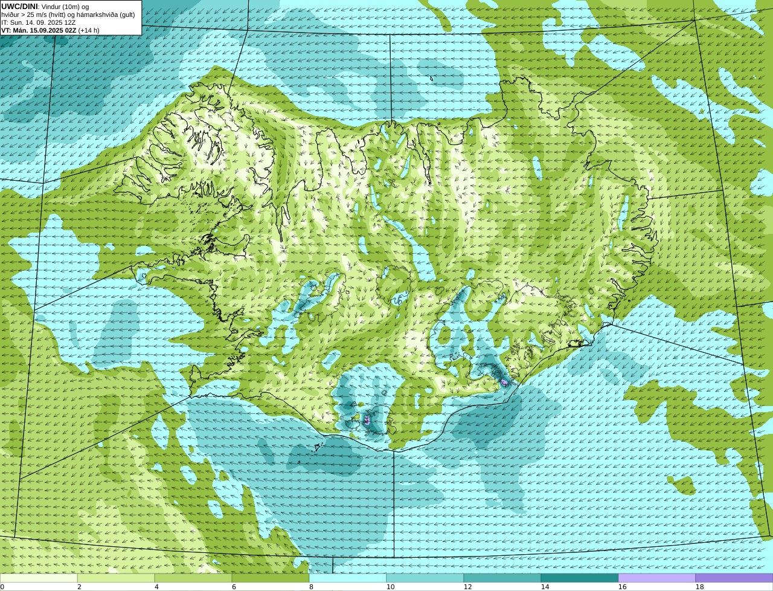
Task: Choose the 14–16 m/s dark teal legend swatch
Action: tap(580, 578)
